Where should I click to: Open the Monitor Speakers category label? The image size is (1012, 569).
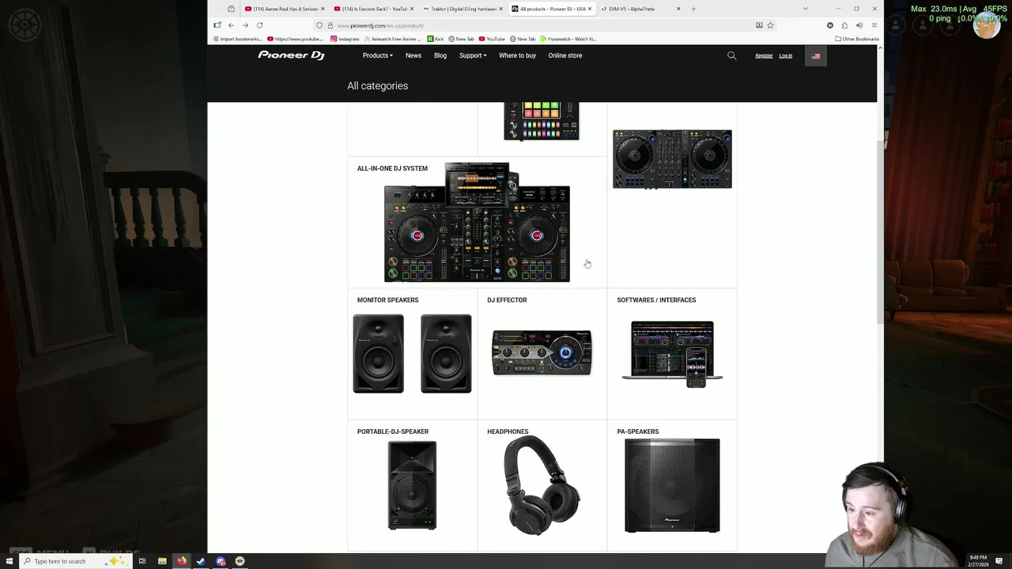tap(387, 300)
